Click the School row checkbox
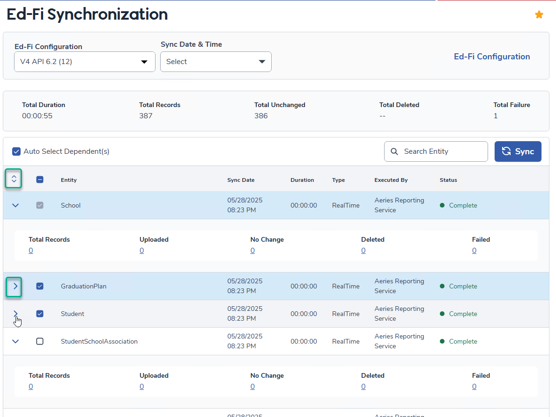Image resolution: width=556 pixels, height=417 pixels. [x=40, y=205]
